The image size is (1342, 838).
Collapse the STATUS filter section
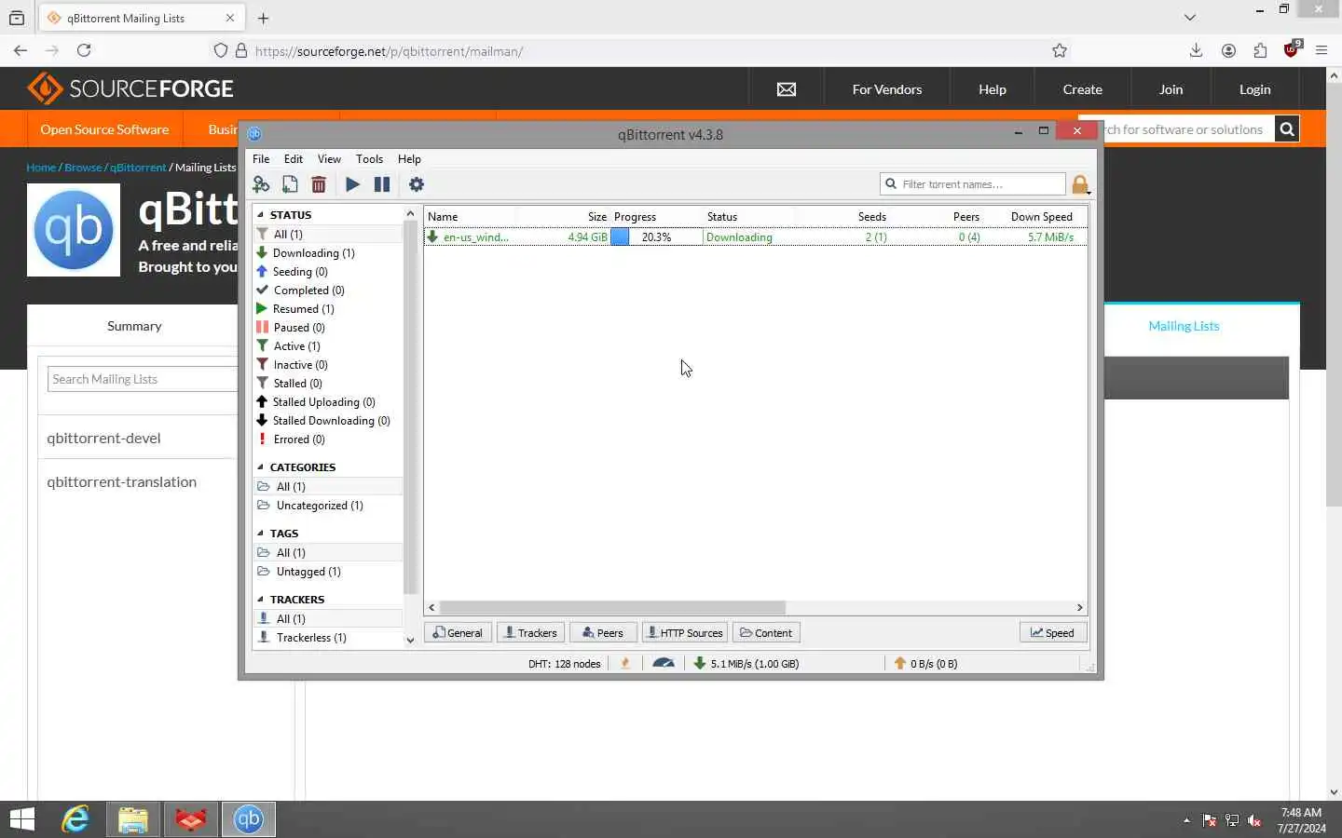(x=261, y=214)
